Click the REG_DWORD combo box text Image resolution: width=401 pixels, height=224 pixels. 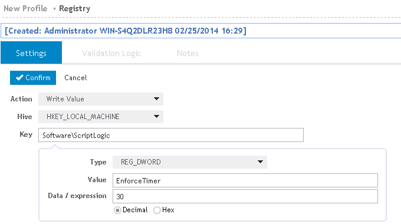pyautogui.click(x=141, y=162)
